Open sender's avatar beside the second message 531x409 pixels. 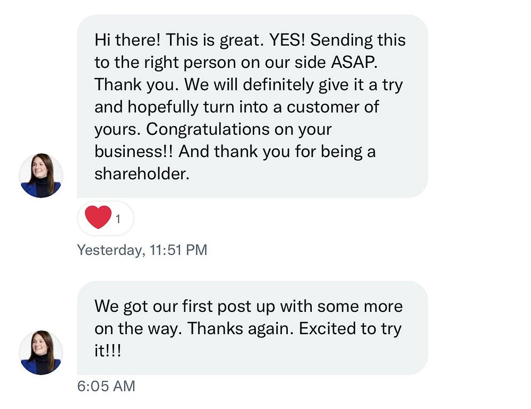click(41, 353)
